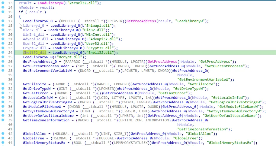Image resolution: width=276 pixels, height=146 pixels.
Task: Select hModule variable assigned on line 14
Action: pyautogui.click(x=26, y=8)
